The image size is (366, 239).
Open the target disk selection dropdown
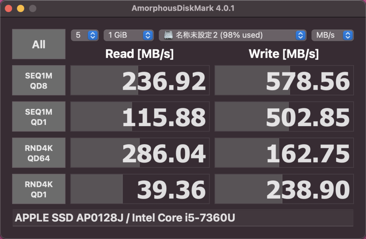[232, 35]
